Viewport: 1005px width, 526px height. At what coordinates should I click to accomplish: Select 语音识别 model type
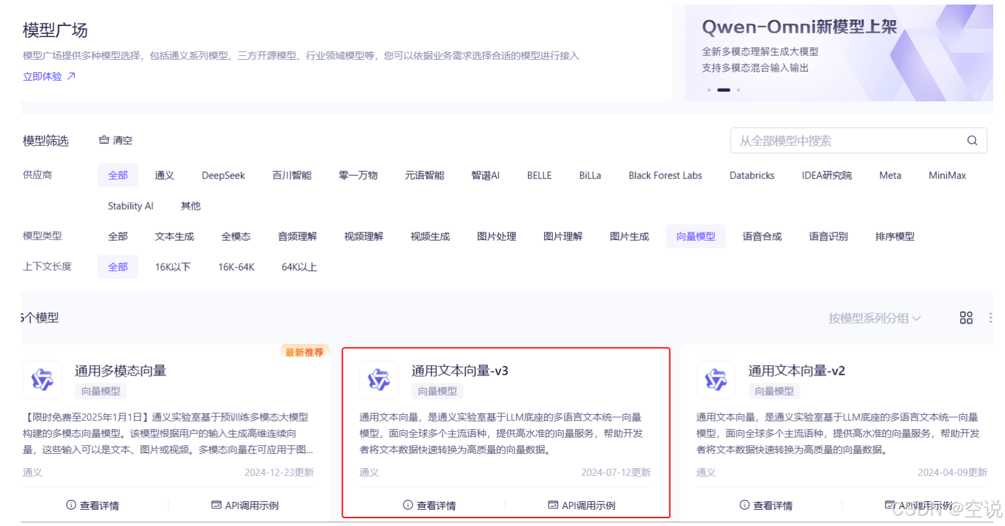tap(829, 236)
